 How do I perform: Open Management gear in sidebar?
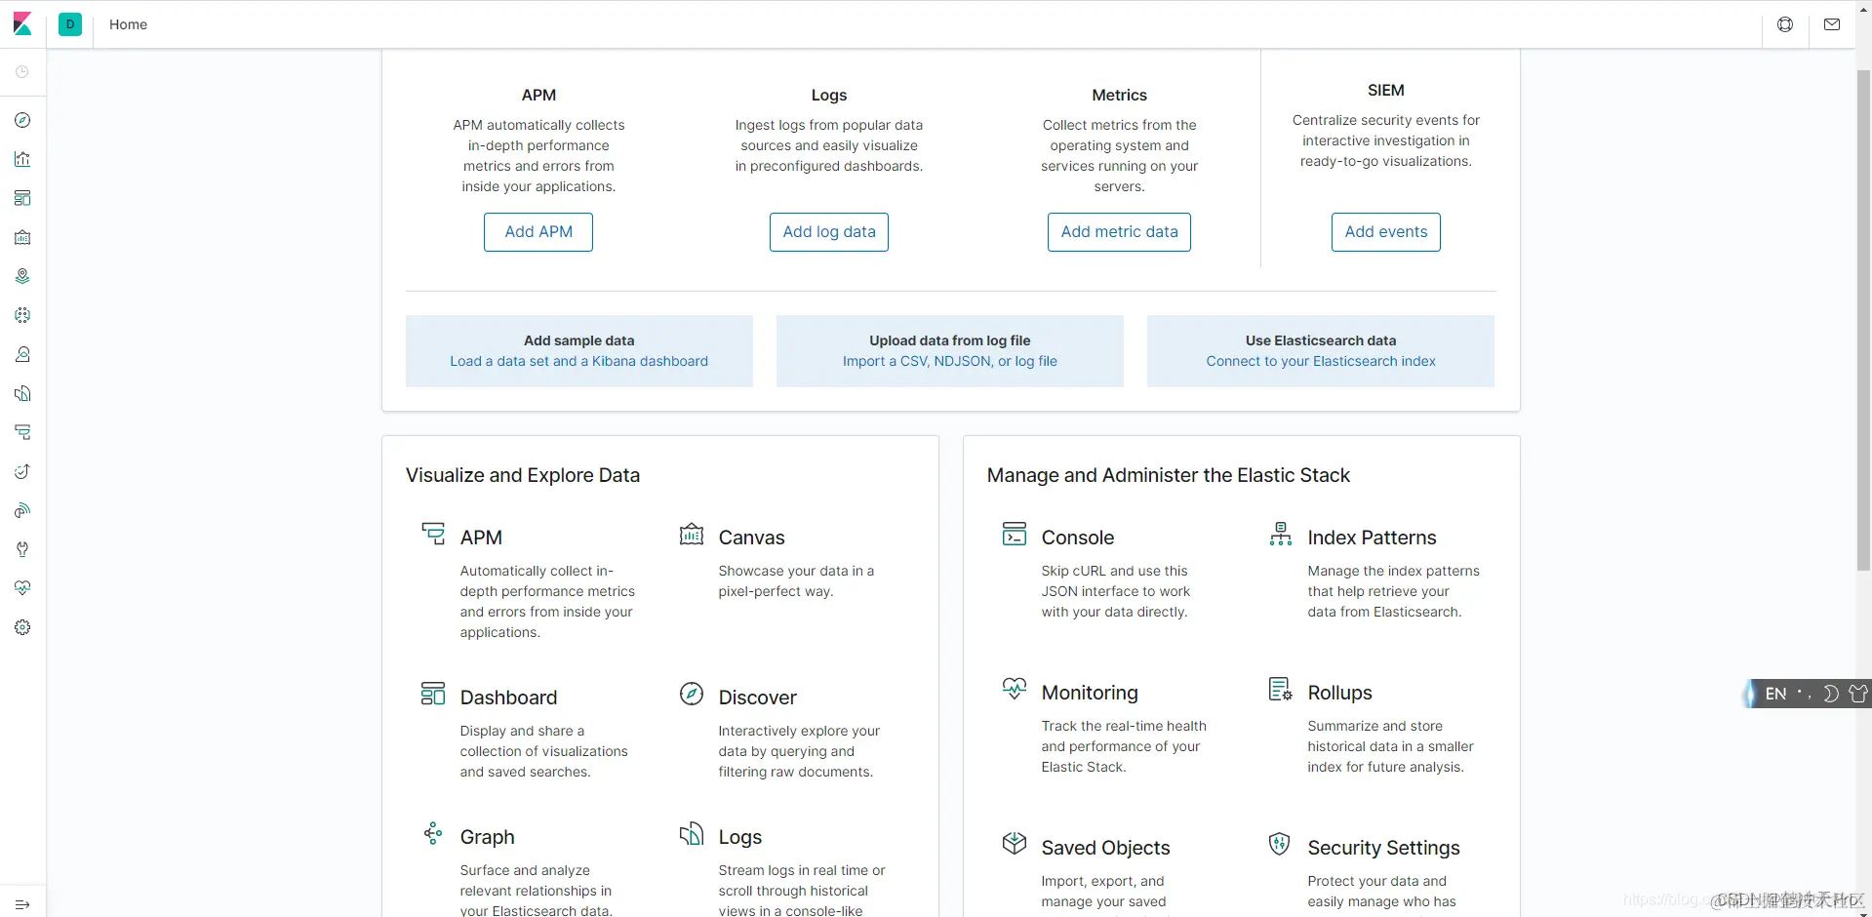[22, 627]
